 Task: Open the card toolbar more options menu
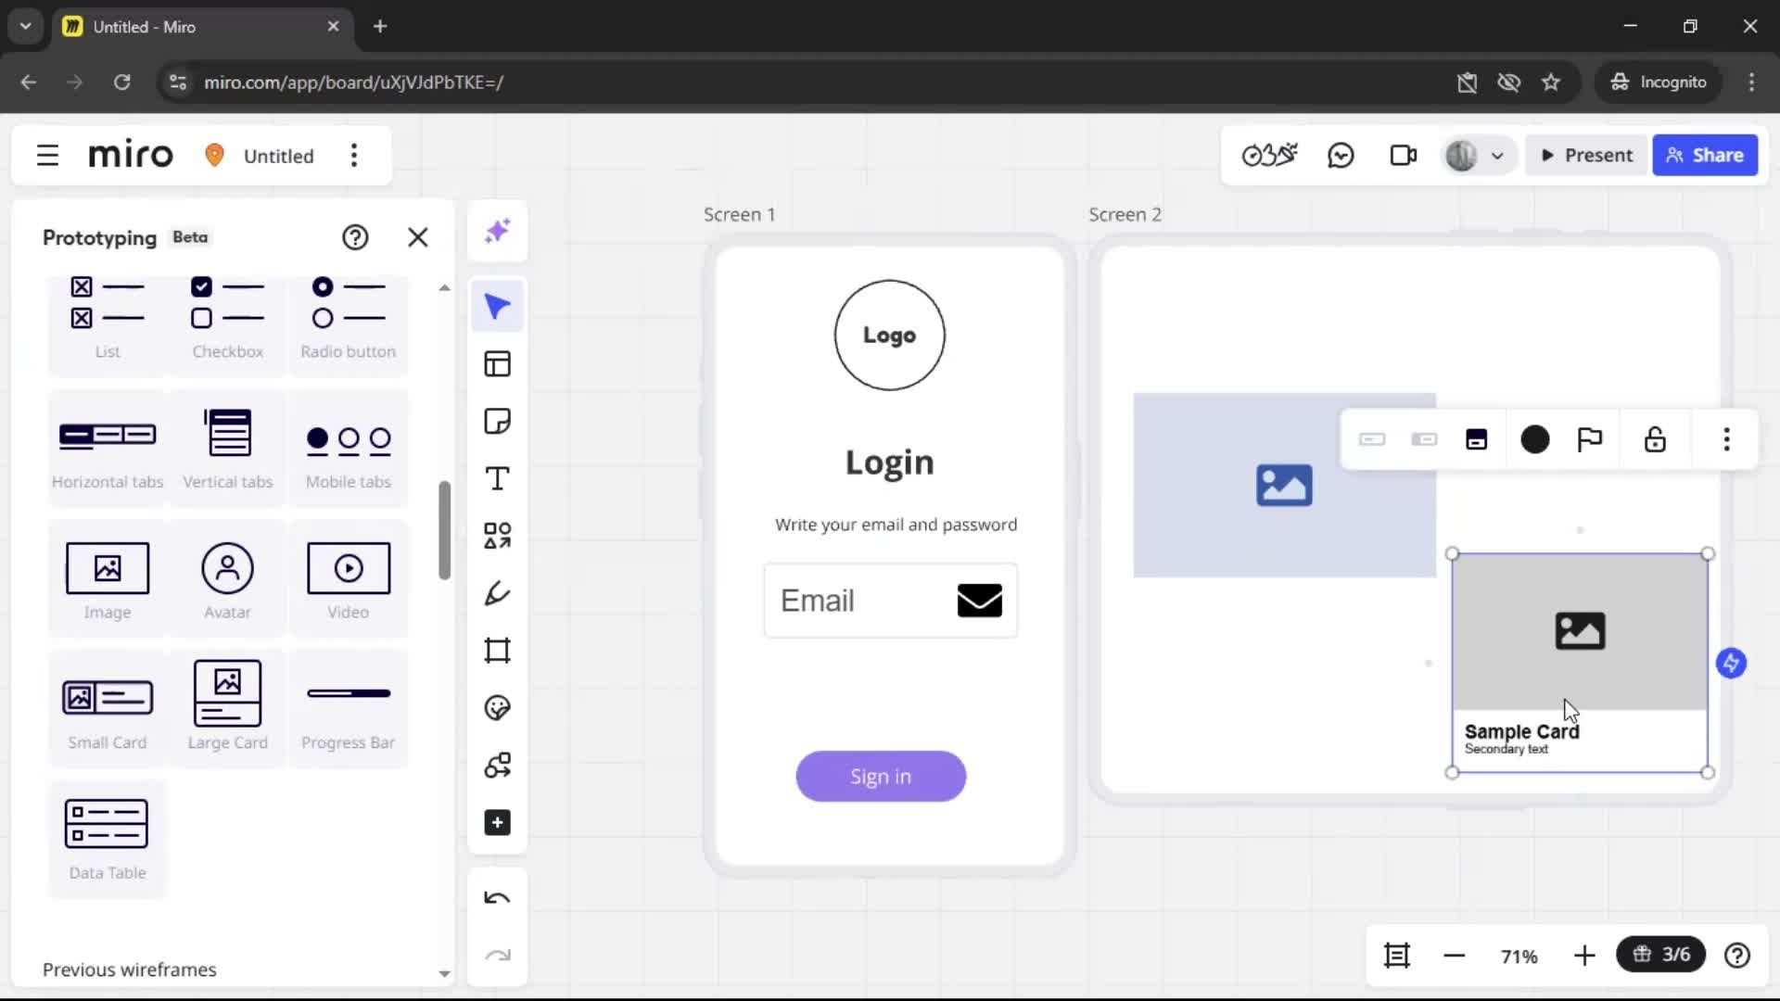click(x=1726, y=439)
